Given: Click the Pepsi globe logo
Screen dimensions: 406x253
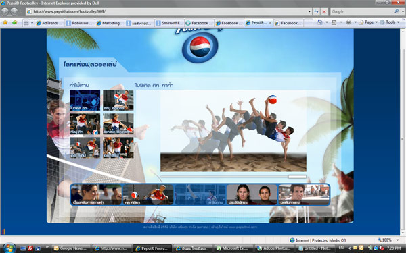Looking at the screenshot, I should tap(200, 47).
